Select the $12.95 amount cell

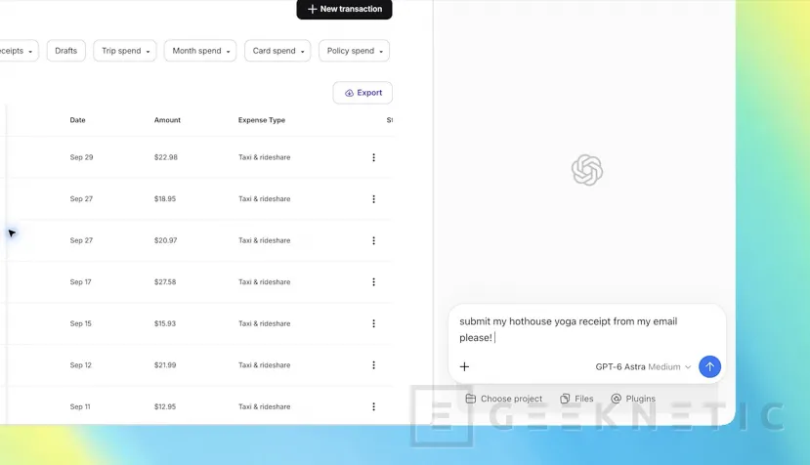pos(165,406)
